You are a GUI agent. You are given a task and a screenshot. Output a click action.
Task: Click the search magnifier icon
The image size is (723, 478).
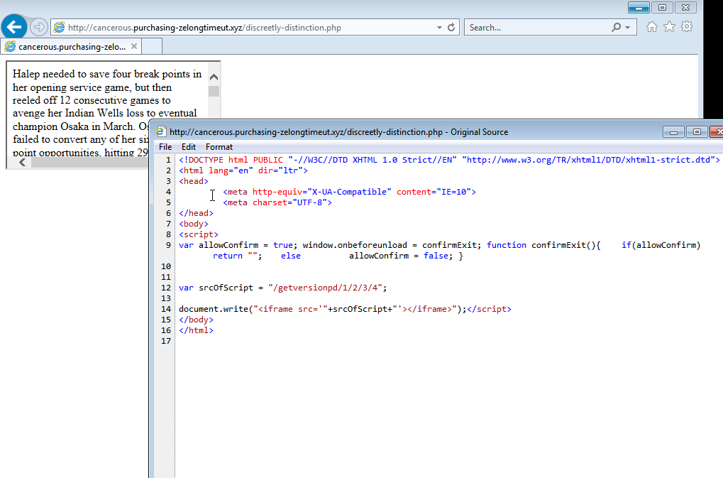click(616, 28)
